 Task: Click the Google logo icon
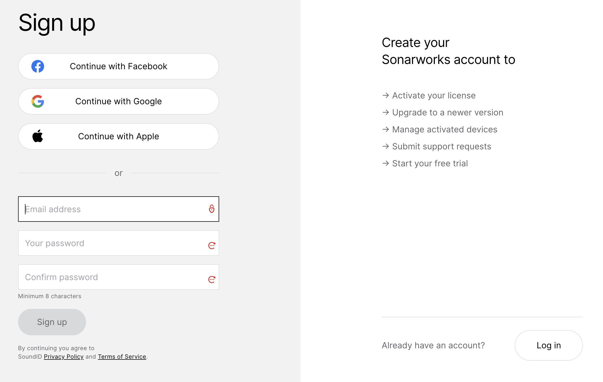click(38, 101)
